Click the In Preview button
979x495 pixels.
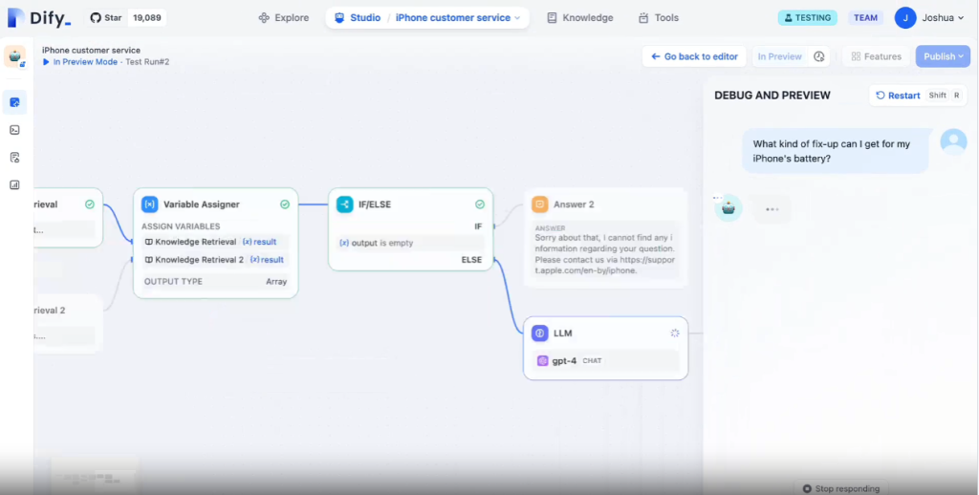point(779,56)
